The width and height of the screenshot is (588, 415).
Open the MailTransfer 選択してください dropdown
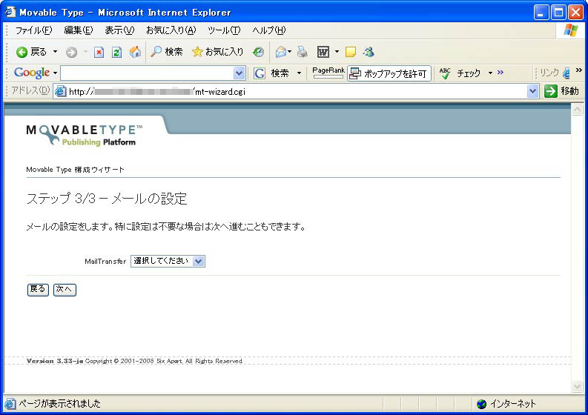coord(168,261)
